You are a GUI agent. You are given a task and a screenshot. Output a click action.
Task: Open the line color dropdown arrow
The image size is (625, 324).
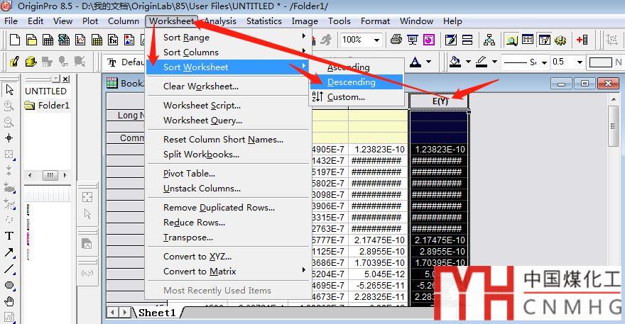[494, 62]
